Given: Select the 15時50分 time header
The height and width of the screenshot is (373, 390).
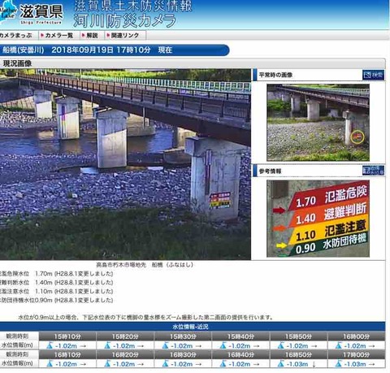Looking at the screenshot, I should [x=298, y=336].
